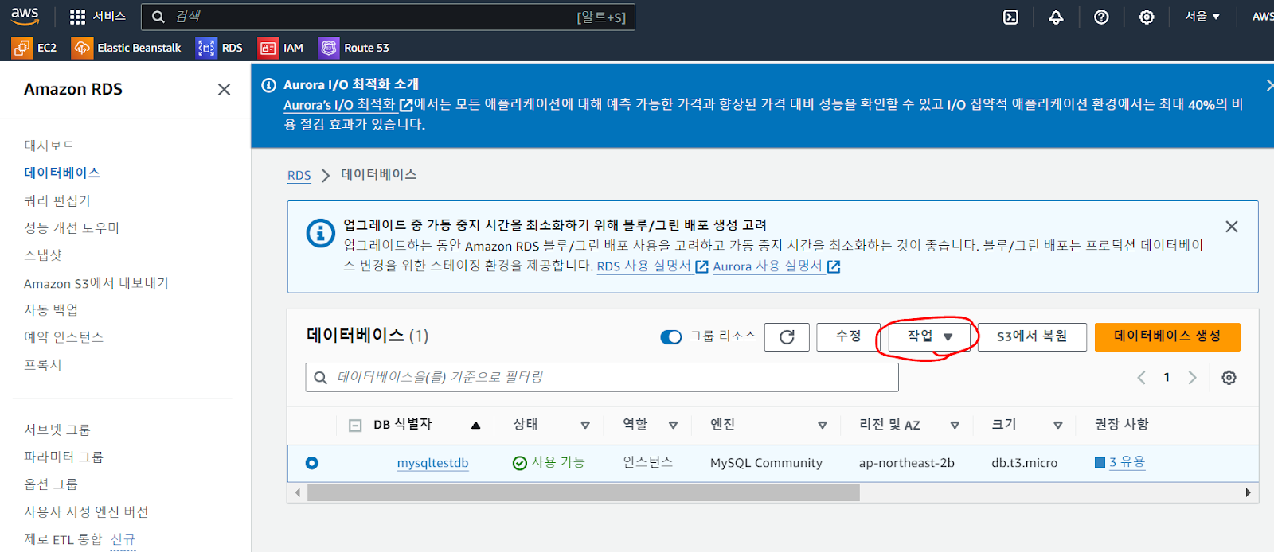
Task: Select the mysqltestdb radio button
Action: coord(312,463)
